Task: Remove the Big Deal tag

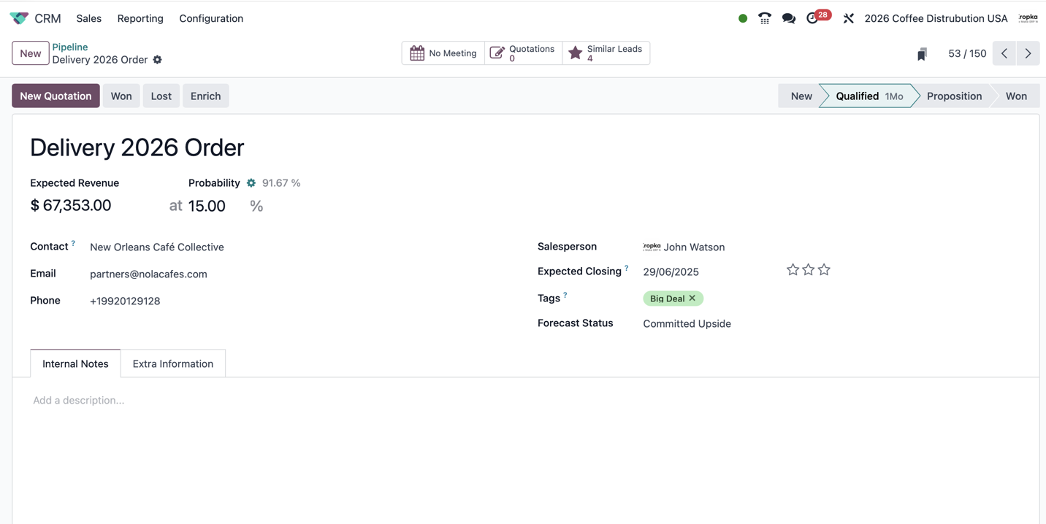Action: pyautogui.click(x=692, y=298)
